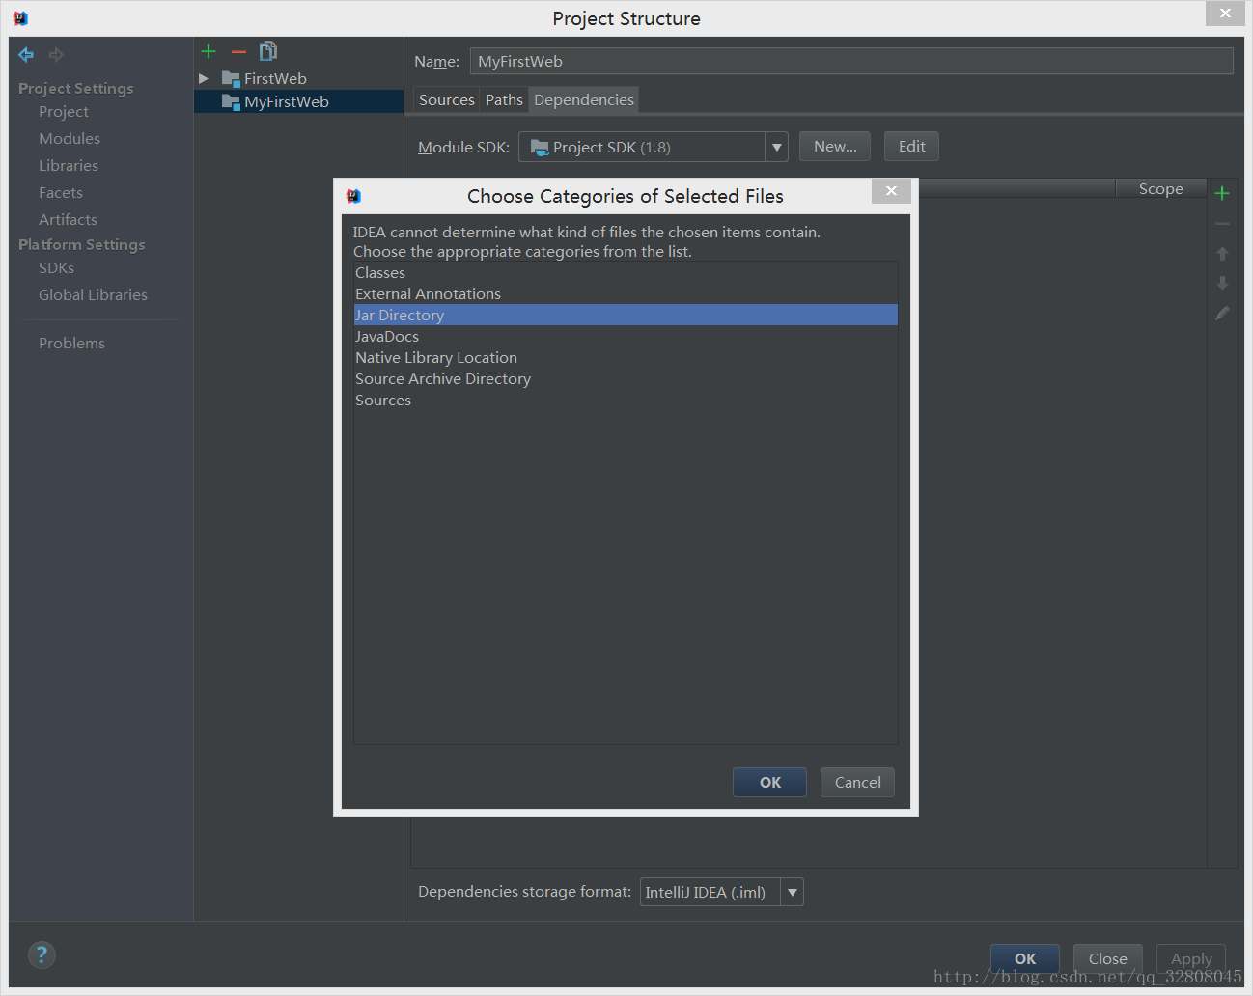The width and height of the screenshot is (1253, 996).
Task: Open the Module SDK dropdown
Action: (776, 147)
